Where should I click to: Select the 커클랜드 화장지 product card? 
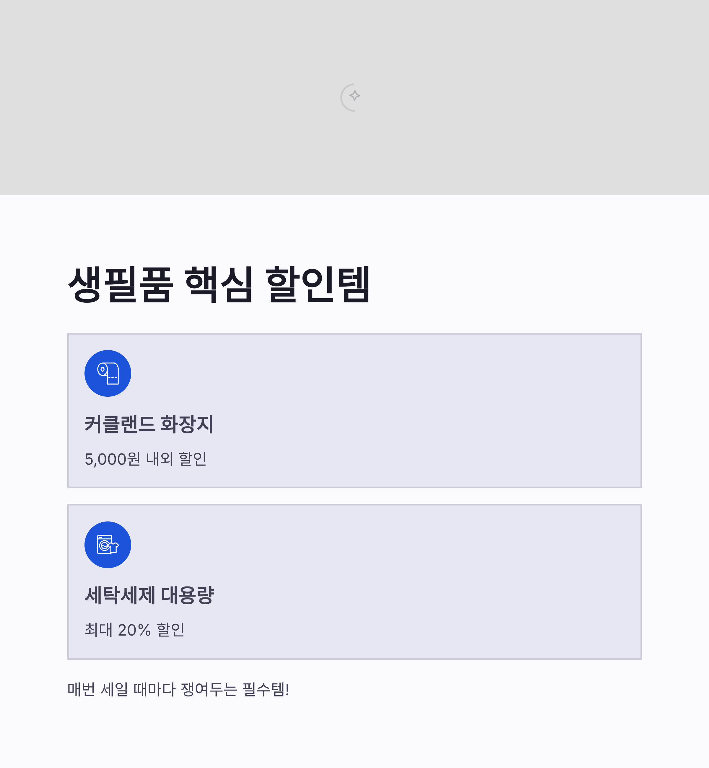[354, 411]
